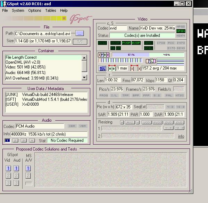Image resolution: width=208 pixels, height=203 pixels.
Task: Click the I709 colorimetry indicator
Action: (161, 43)
